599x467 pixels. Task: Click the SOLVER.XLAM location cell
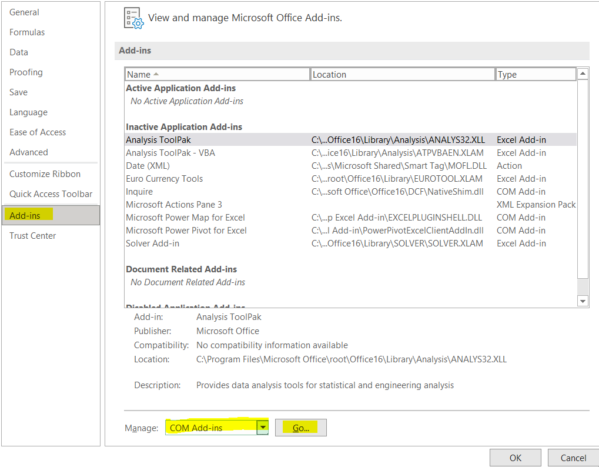pyautogui.click(x=397, y=243)
